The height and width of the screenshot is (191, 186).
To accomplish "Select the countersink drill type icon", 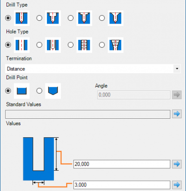I will pyautogui.click(x=115, y=18).
